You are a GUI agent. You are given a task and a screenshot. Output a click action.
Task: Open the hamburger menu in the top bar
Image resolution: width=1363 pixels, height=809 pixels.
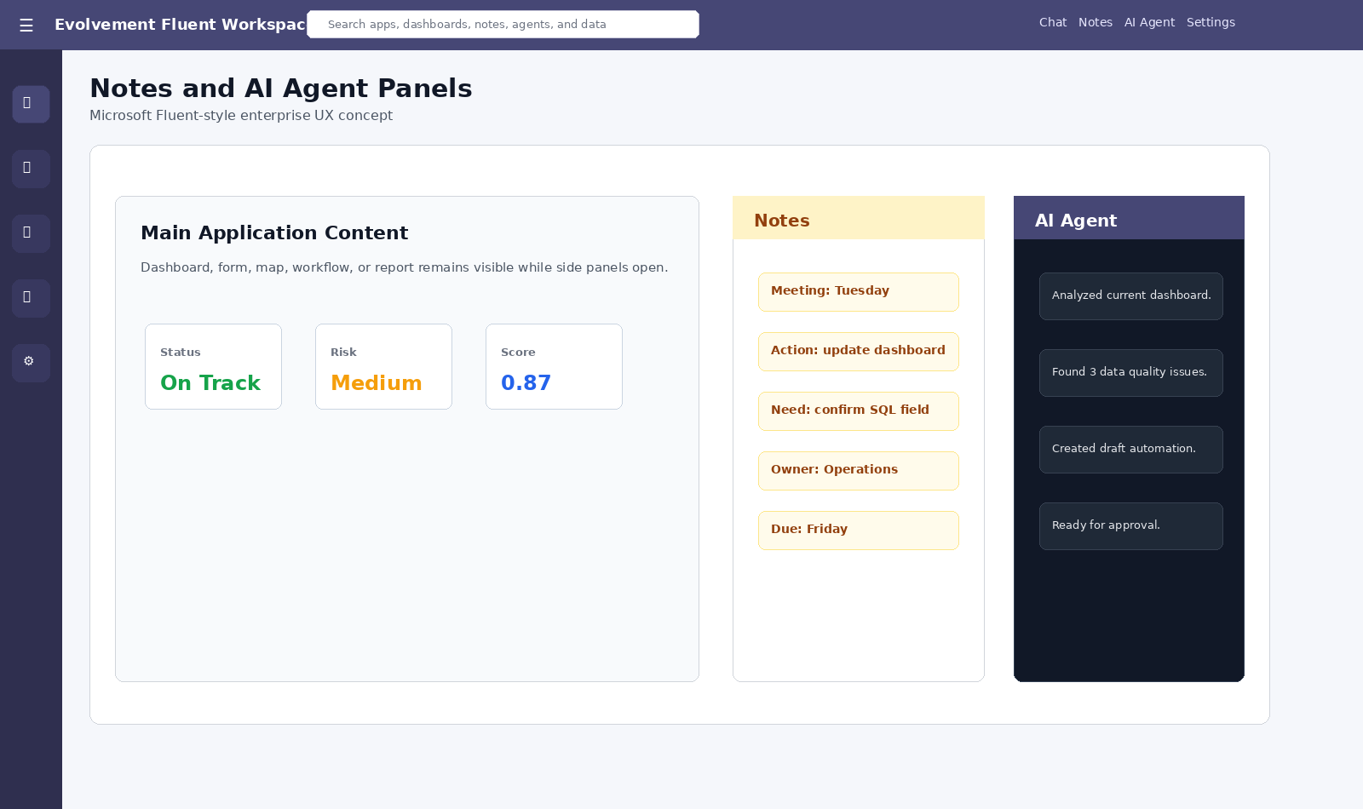tap(26, 26)
